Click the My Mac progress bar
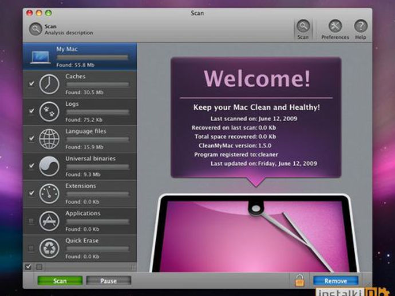Viewport: 395px width, 296px height. click(x=93, y=57)
